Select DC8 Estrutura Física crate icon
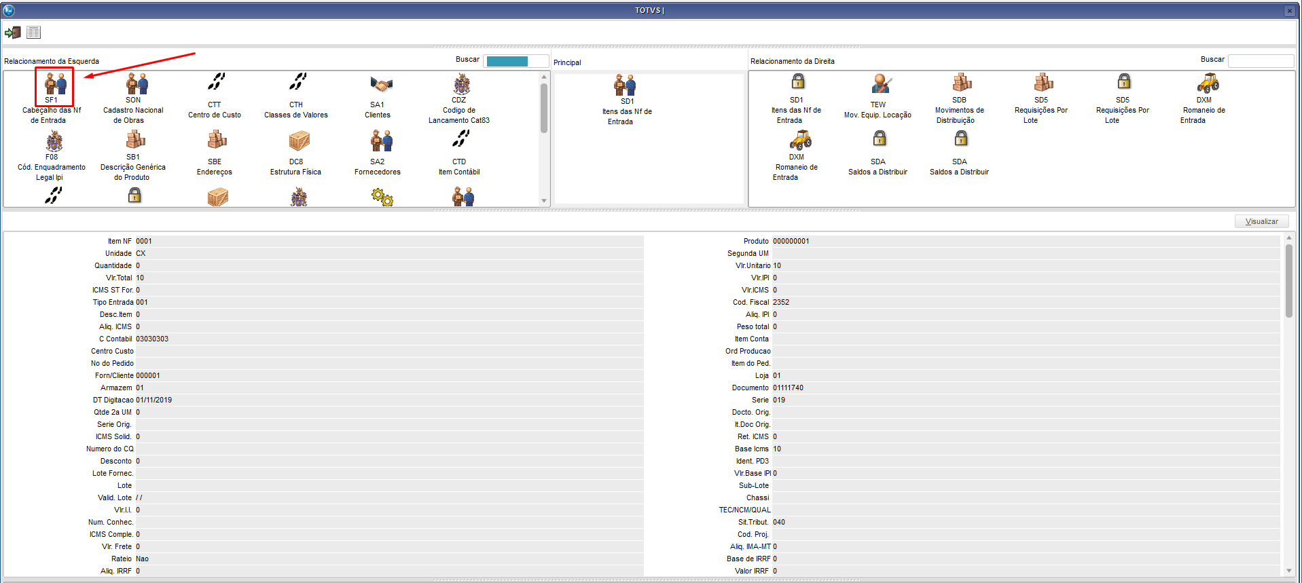Screen dimensions: 1302x583 [x=299, y=140]
